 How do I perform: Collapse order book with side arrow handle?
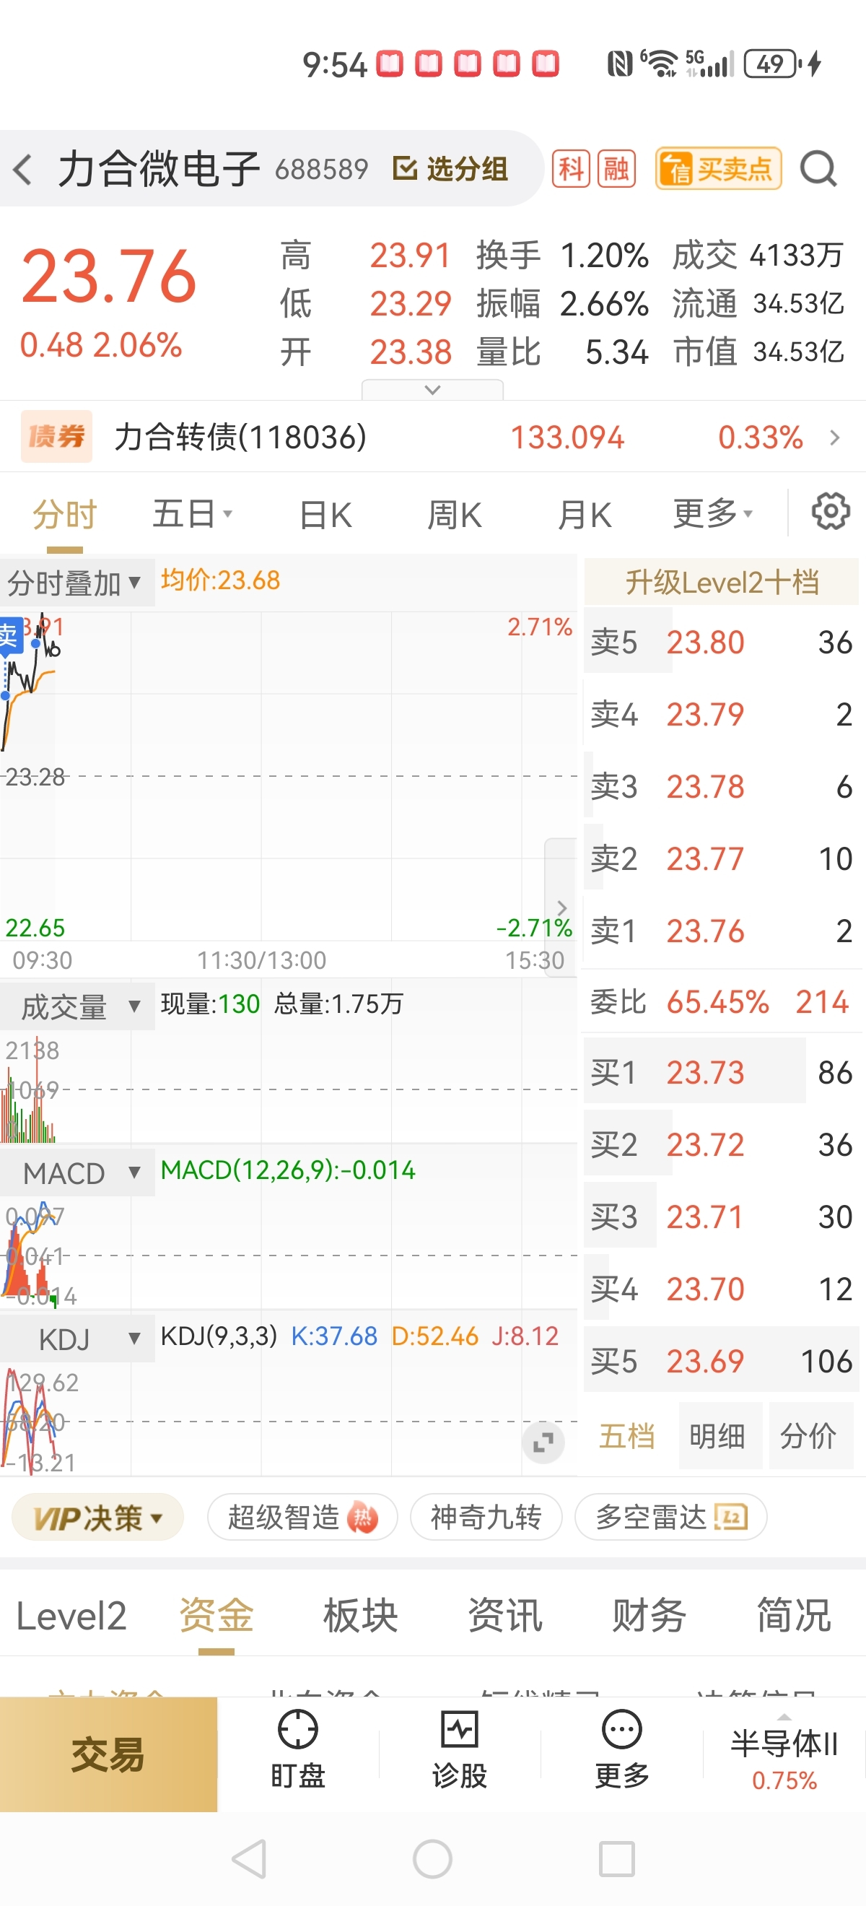pos(561,907)
